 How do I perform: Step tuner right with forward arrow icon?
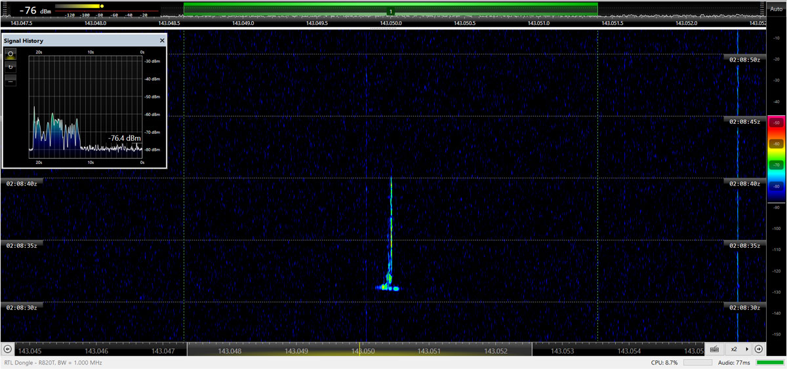click(758, 349)
